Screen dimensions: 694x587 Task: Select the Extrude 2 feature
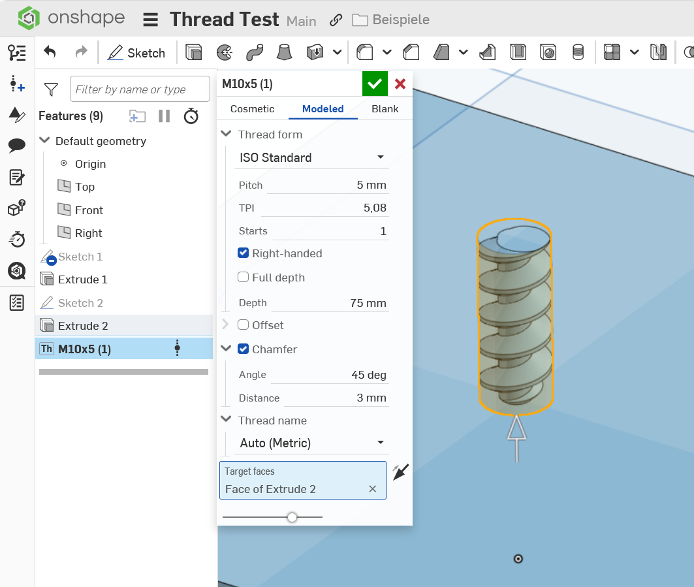[124, 326]
